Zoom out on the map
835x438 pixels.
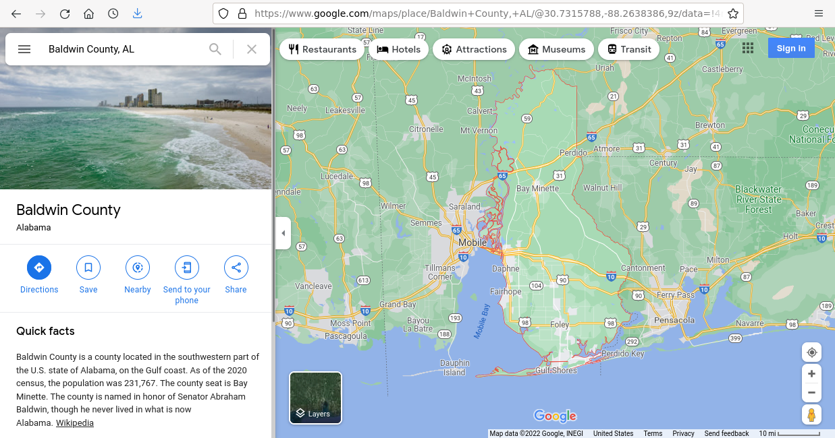[x=811, y=393]
